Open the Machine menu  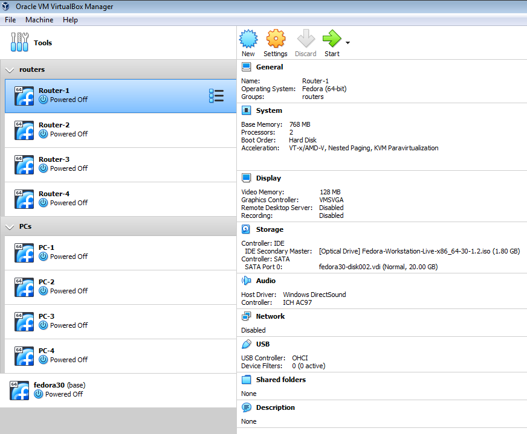click(x=39, y=20)
